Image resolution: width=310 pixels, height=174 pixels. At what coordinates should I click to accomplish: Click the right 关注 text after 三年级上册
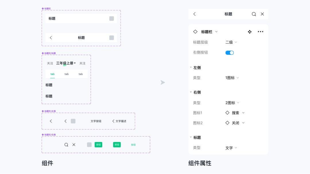pos(82,63)
